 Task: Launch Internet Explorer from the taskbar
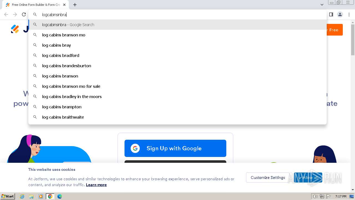[22, 196]
